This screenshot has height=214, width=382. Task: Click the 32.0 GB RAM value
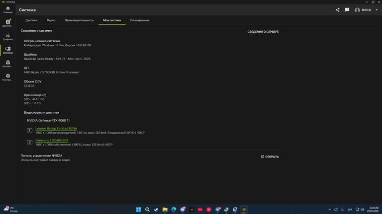pyautogui.click(x=29, y=86)
